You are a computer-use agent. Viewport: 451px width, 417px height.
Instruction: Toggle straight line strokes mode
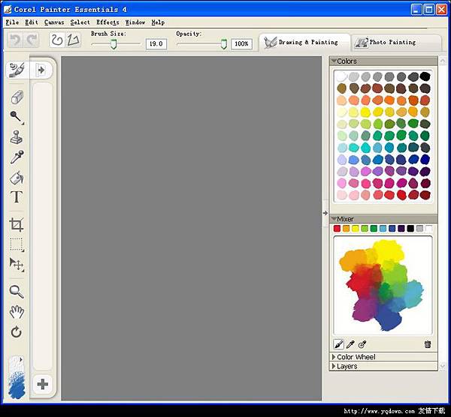(x=73, y=40)
